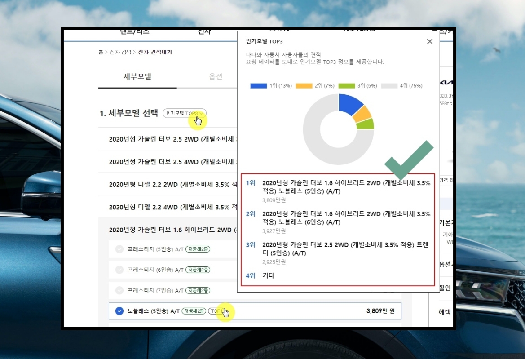The image size is (525, 359).
Task: Select 1위 하이브리드 2WD 노블레스 (5인승) entry
Action: [338, 191]
